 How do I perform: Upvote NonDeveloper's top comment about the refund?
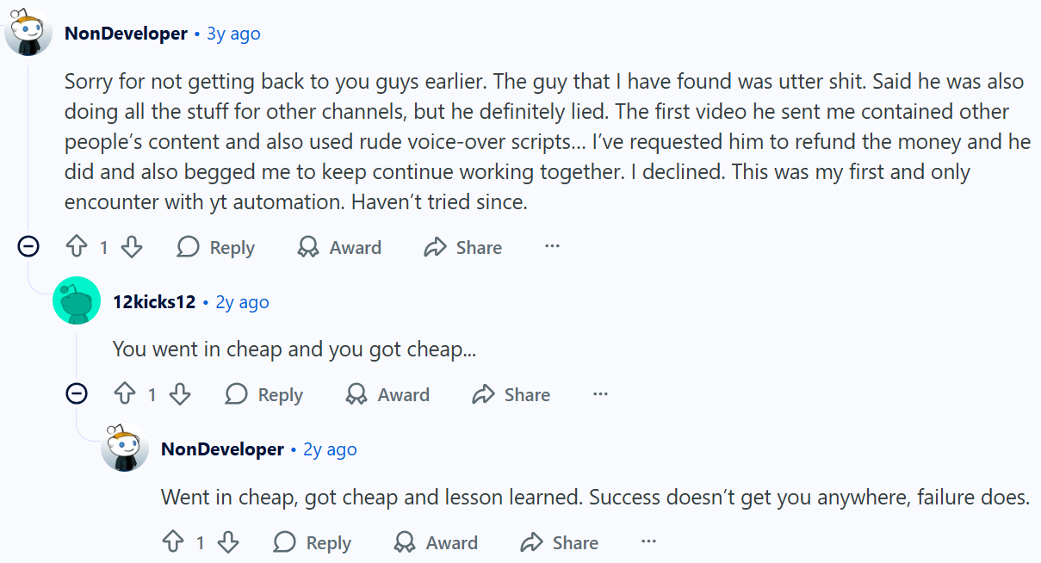point(77,248)
